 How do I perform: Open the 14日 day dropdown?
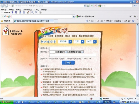point(95,42)
